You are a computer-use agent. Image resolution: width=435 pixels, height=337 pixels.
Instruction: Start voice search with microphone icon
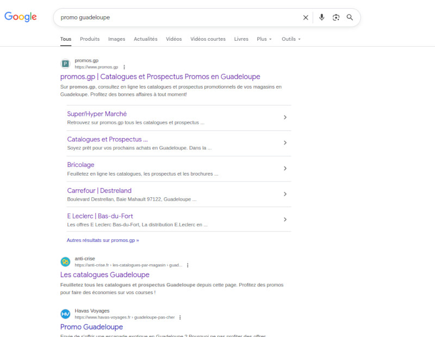[x=321, y=17]
